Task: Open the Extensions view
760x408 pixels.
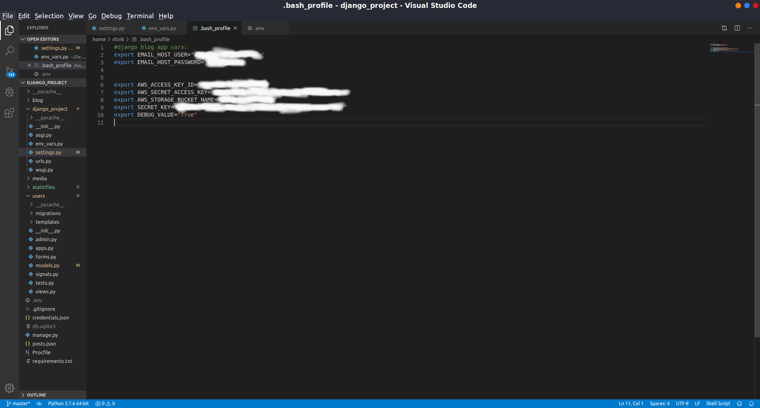Action: pos(9,113)
